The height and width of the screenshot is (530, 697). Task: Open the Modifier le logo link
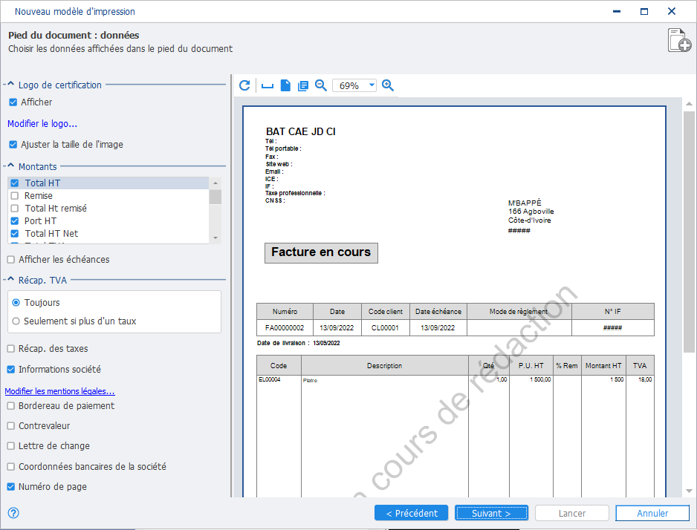[x=42, y=124]
